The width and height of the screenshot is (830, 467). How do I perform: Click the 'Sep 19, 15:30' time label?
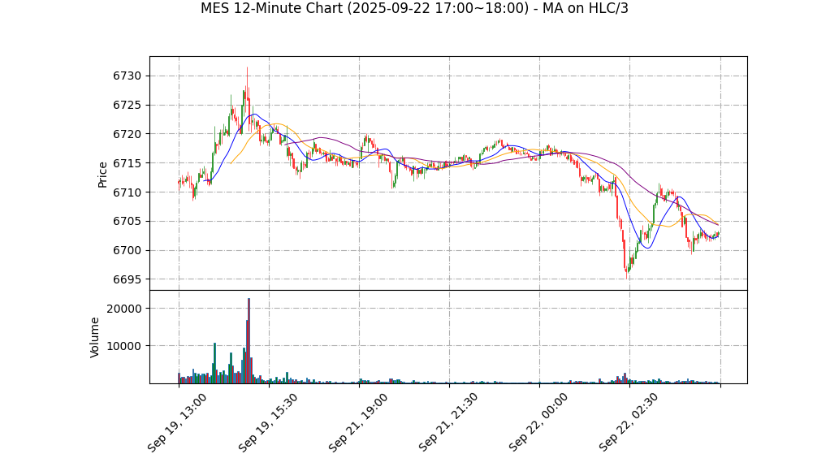coord(267,422)
